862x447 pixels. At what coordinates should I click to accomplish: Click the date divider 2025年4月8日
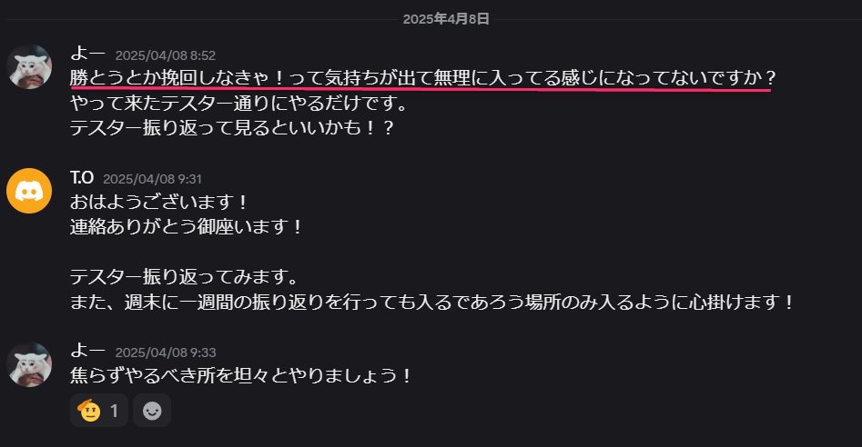pyautogui.click(x=446, y=19)
